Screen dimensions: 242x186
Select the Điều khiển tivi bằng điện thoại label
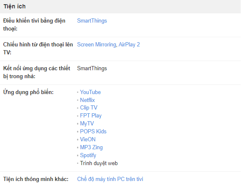pos(34,25)
